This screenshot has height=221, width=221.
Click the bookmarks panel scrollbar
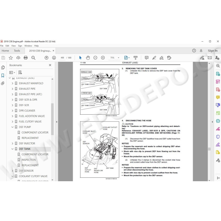point(52,119)
